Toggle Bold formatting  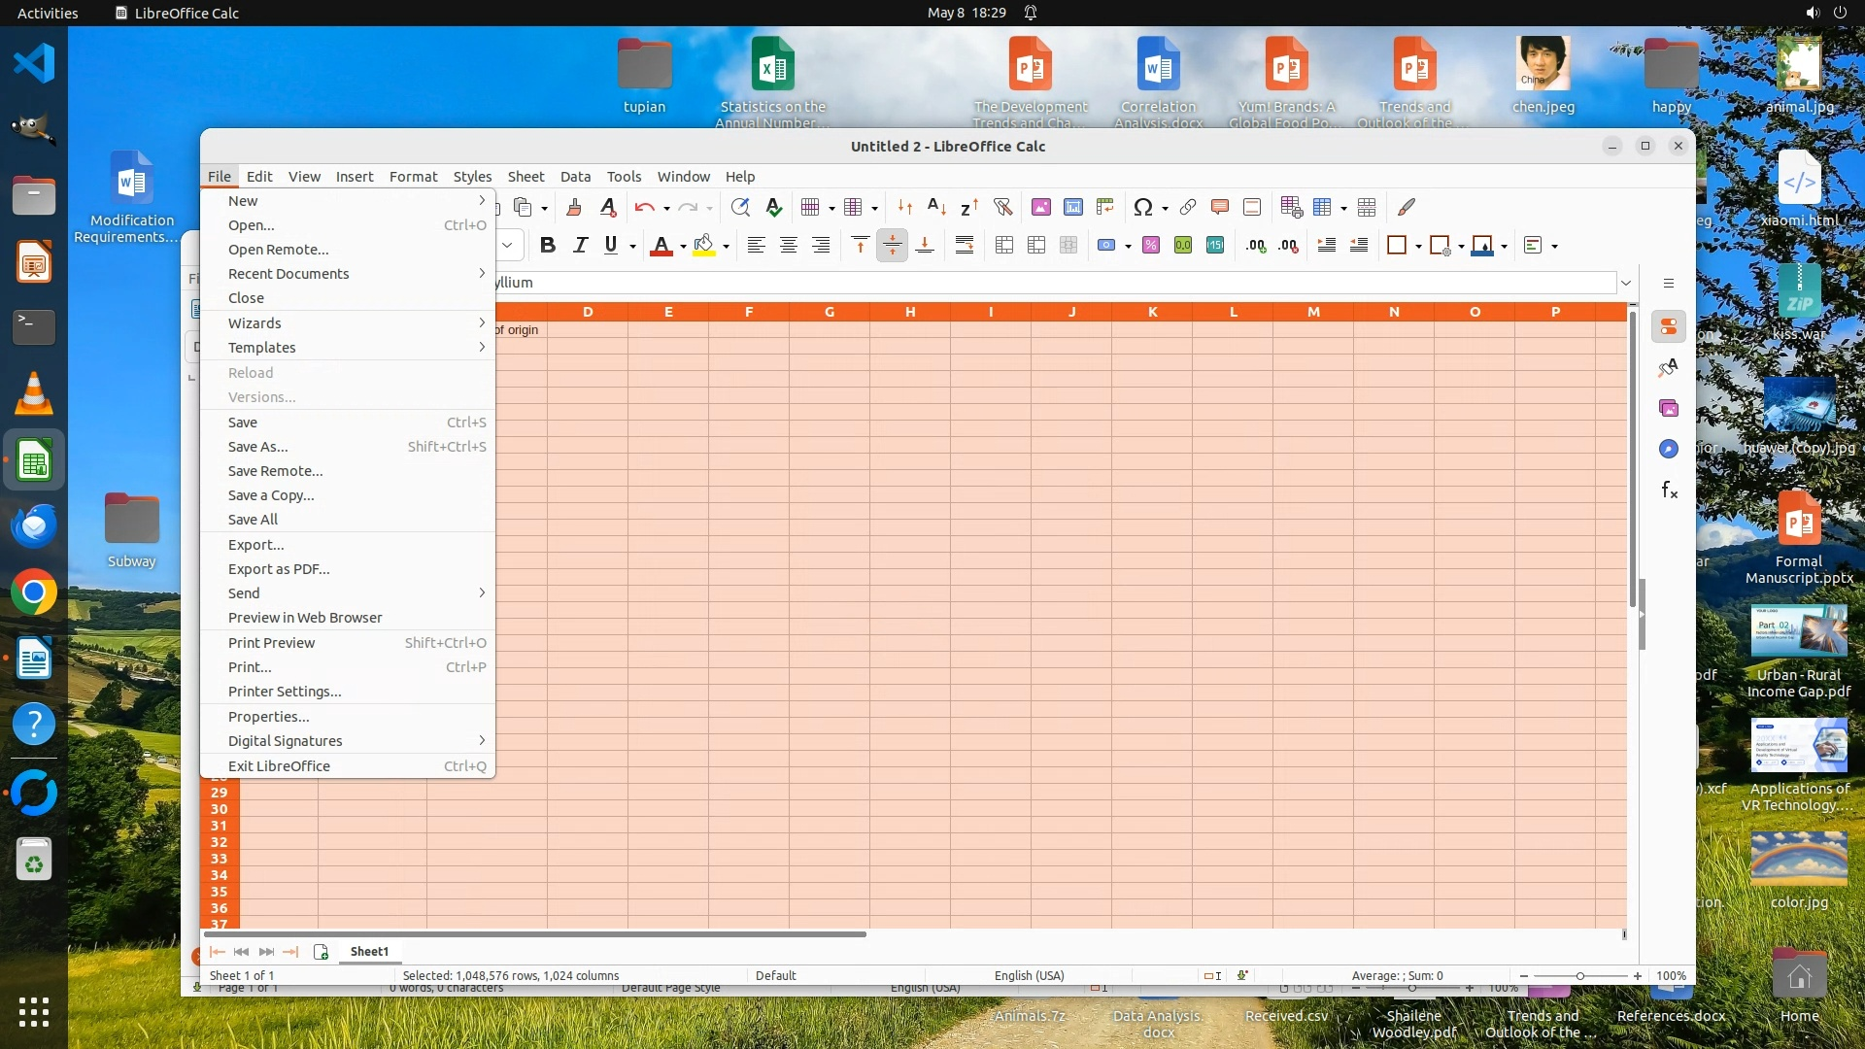548,246
